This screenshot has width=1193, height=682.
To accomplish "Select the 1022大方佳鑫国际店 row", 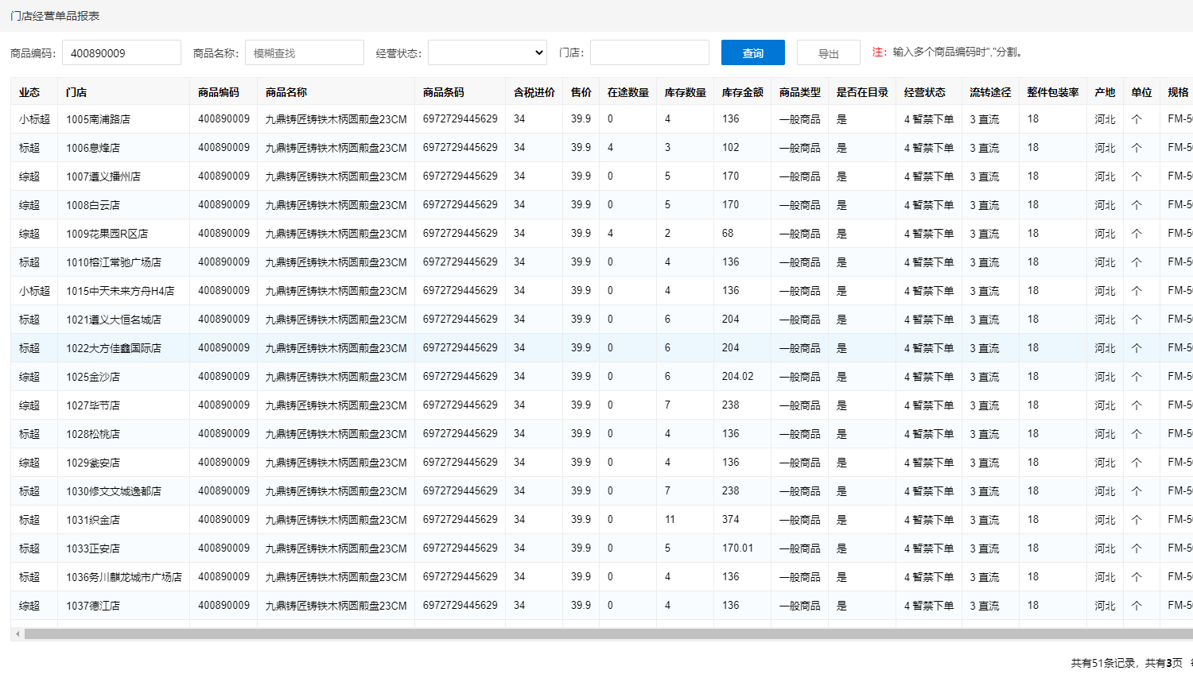I will click(x=113, y=348).
